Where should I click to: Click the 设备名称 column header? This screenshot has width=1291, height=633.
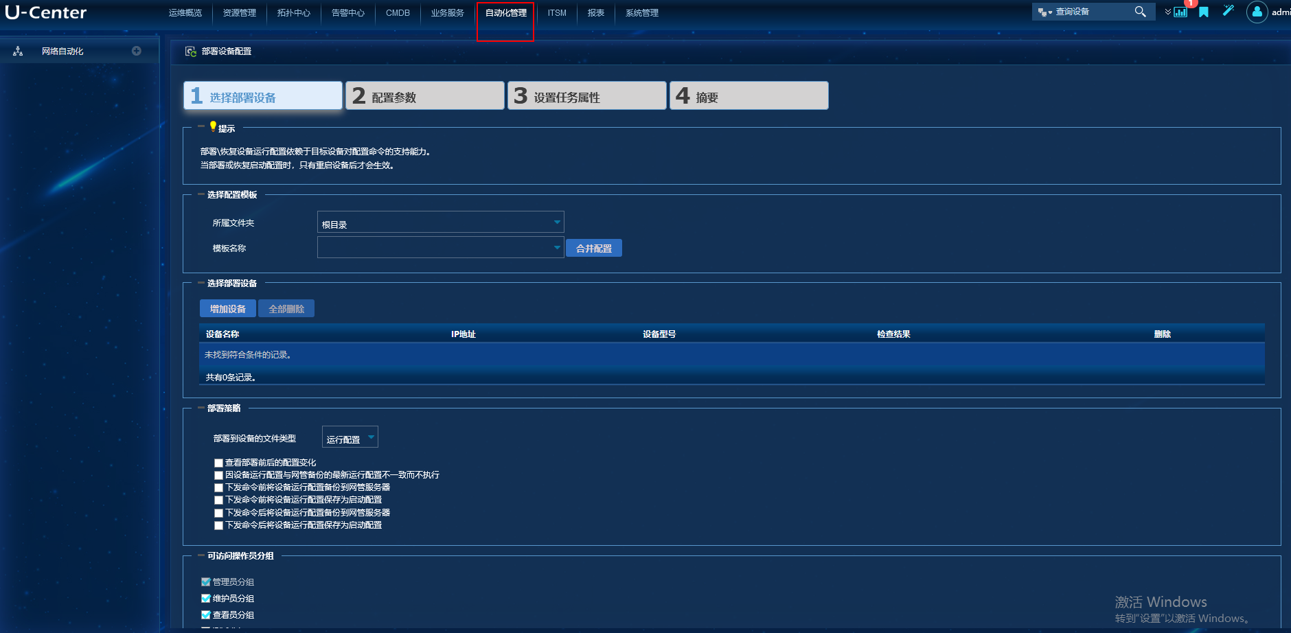click(x=222, y=334)
